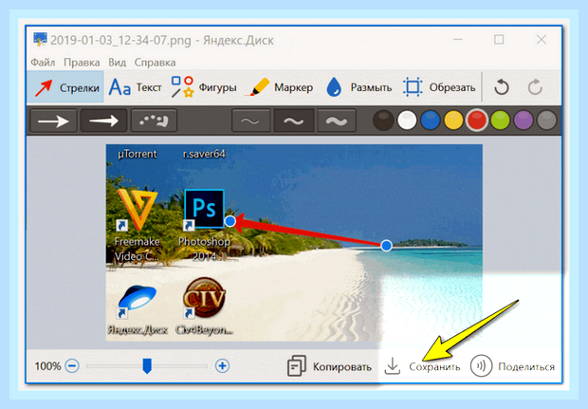This screenshot has height=409, width=588.
Task: Minimize the Яндекс.Диск editor window
Action: [x=458, y=40]
